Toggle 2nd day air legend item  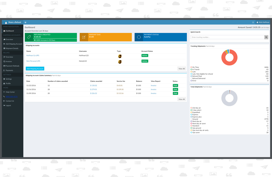pyautogui.click(x=195, y=108)
